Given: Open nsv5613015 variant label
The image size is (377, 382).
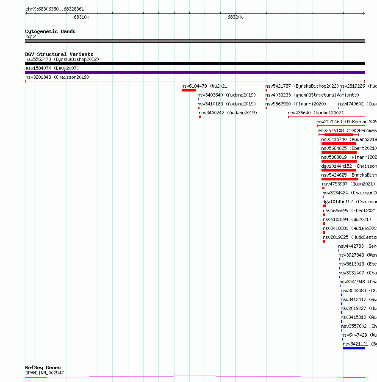Looking at the screenshot, I should coord(358,264).
